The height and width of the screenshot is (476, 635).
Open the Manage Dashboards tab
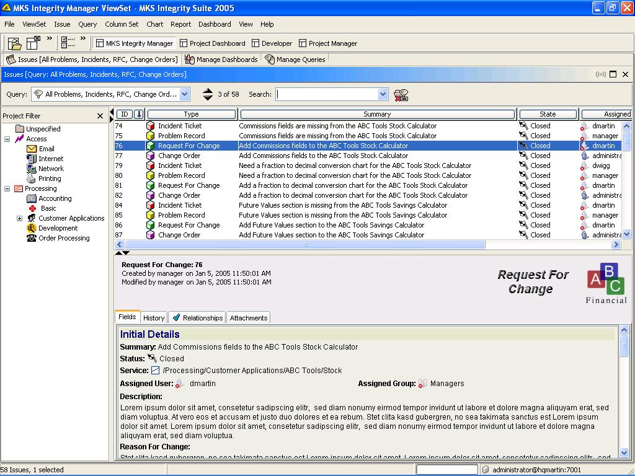pos(221,59)
